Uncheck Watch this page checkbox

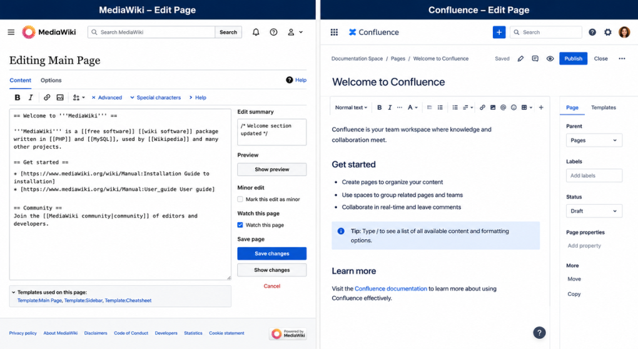click(x=240, y=225)
